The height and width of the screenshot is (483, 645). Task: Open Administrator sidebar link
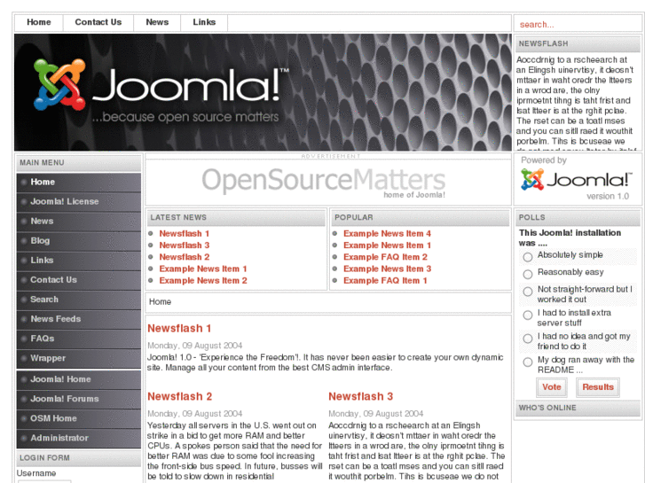(x=79, y=438)
